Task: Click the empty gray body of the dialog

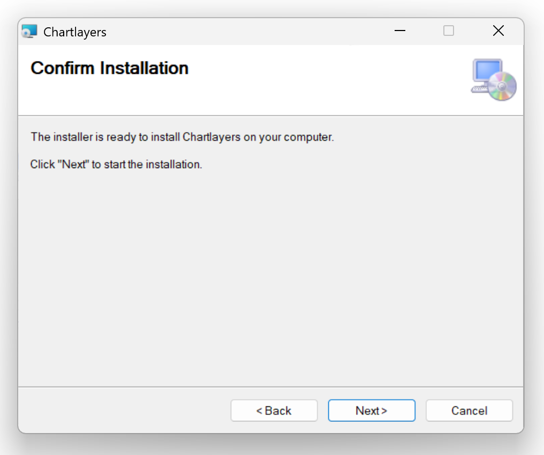Action: (x=268, y=278)
